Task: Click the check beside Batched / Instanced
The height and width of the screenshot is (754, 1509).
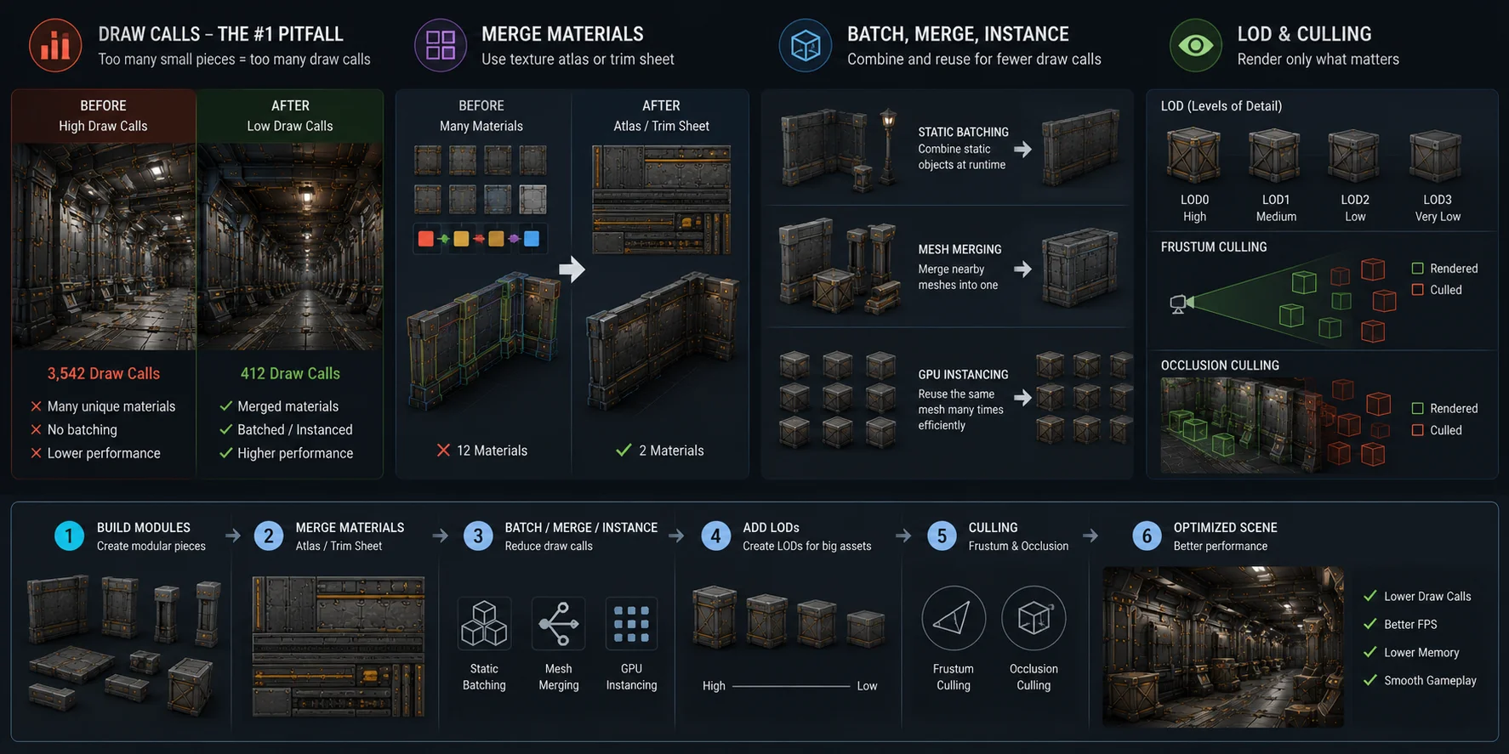Action: coord(225,430)
